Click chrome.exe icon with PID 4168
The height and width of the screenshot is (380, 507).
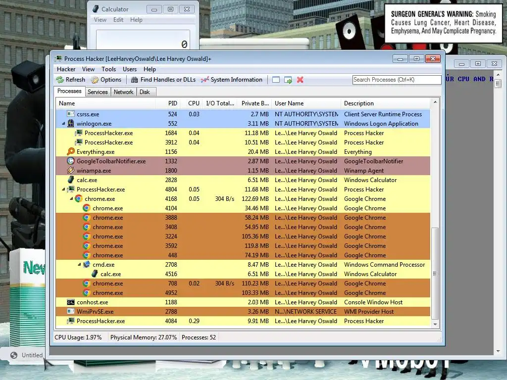79,198
